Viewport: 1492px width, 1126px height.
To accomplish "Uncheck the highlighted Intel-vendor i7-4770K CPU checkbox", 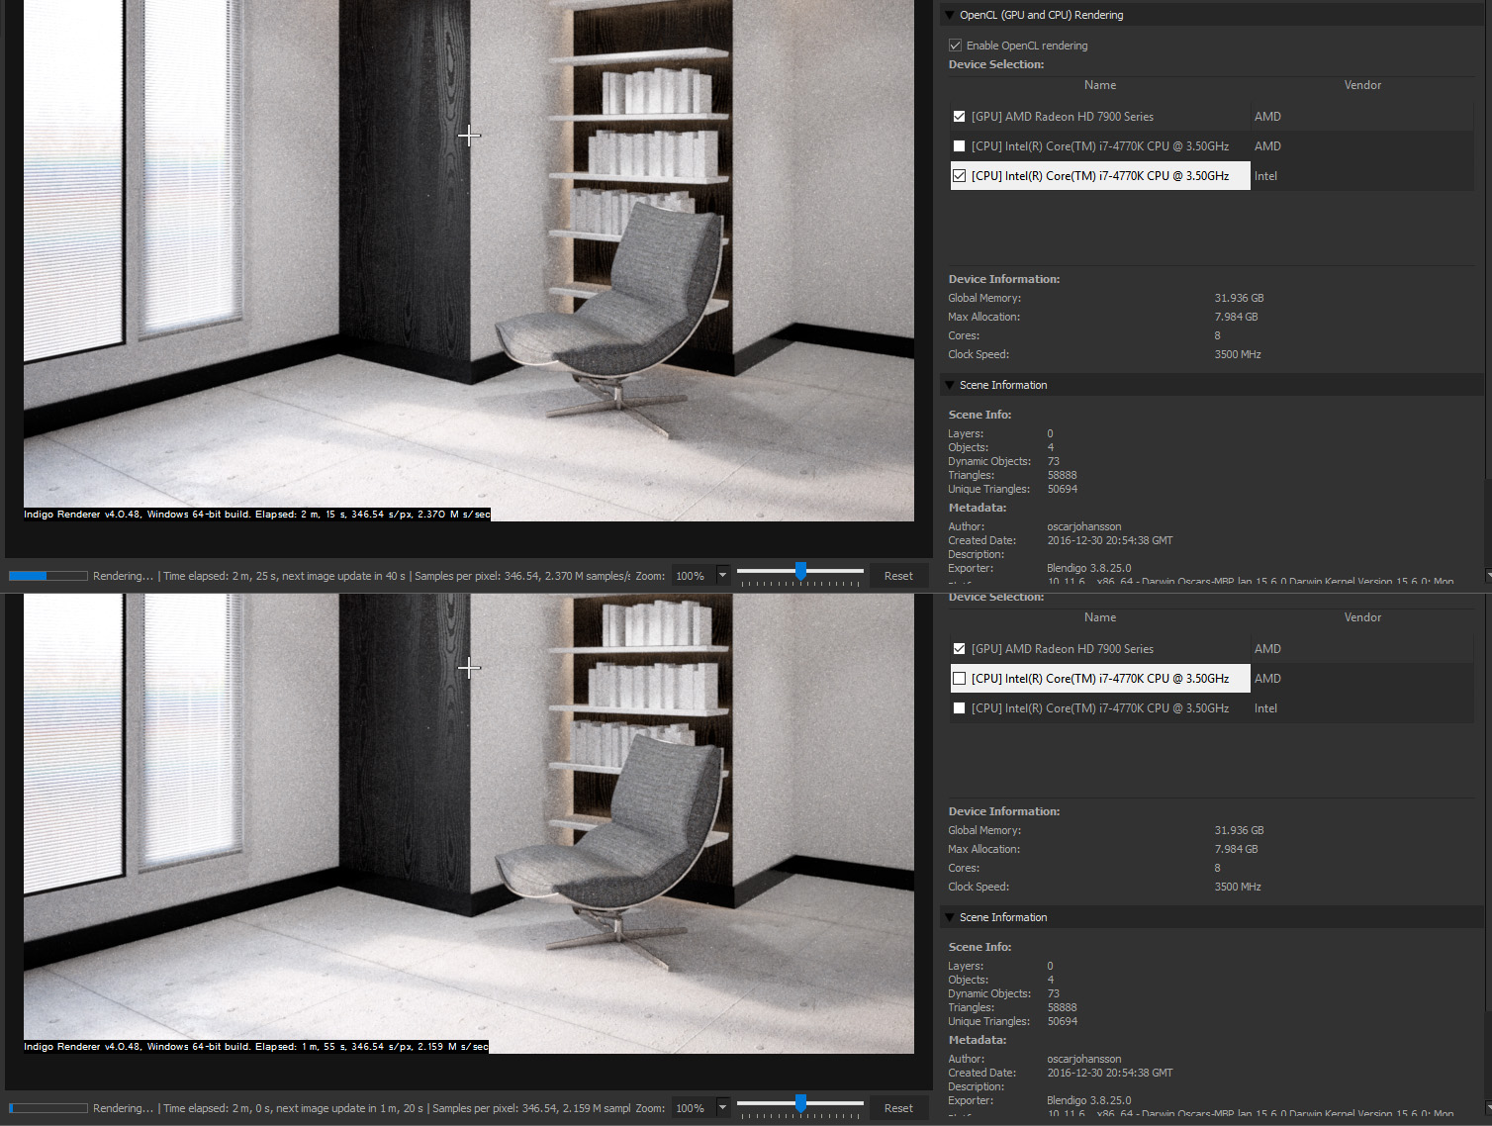I will click(x=959, y=176).
